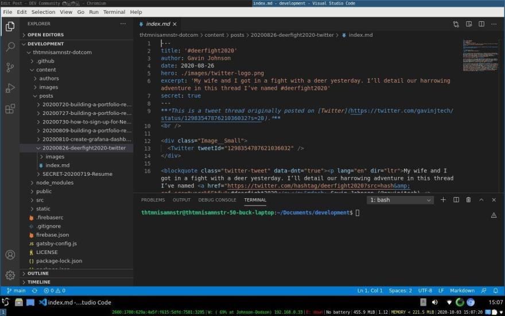The image size is (505, 316).
Task: Open the Terminal menu
Action: (x=114, y=12)
